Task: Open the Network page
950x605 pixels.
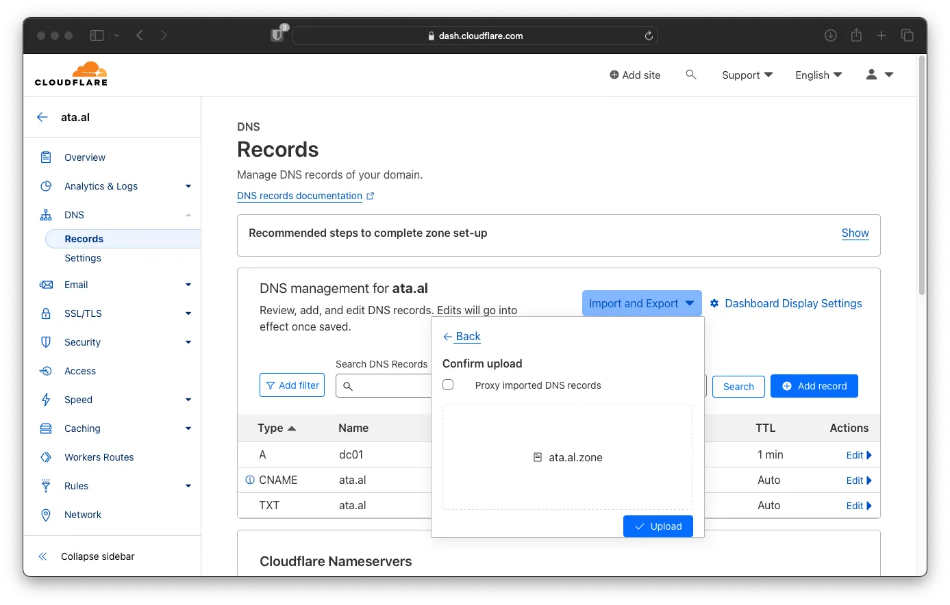Action: click(83, 515)
